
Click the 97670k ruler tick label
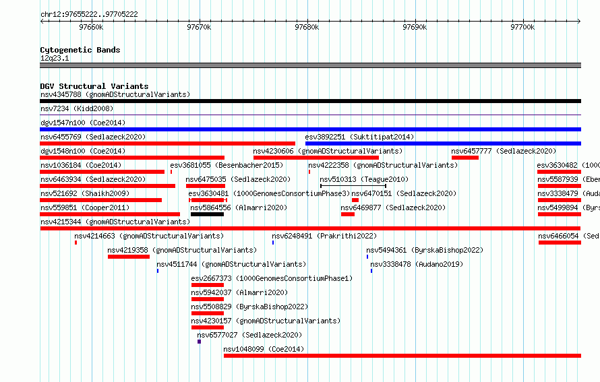(199, 27)
